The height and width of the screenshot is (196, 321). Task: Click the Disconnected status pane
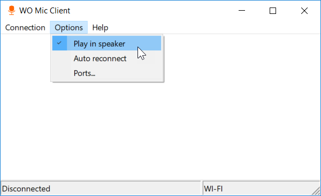[101, 189]
